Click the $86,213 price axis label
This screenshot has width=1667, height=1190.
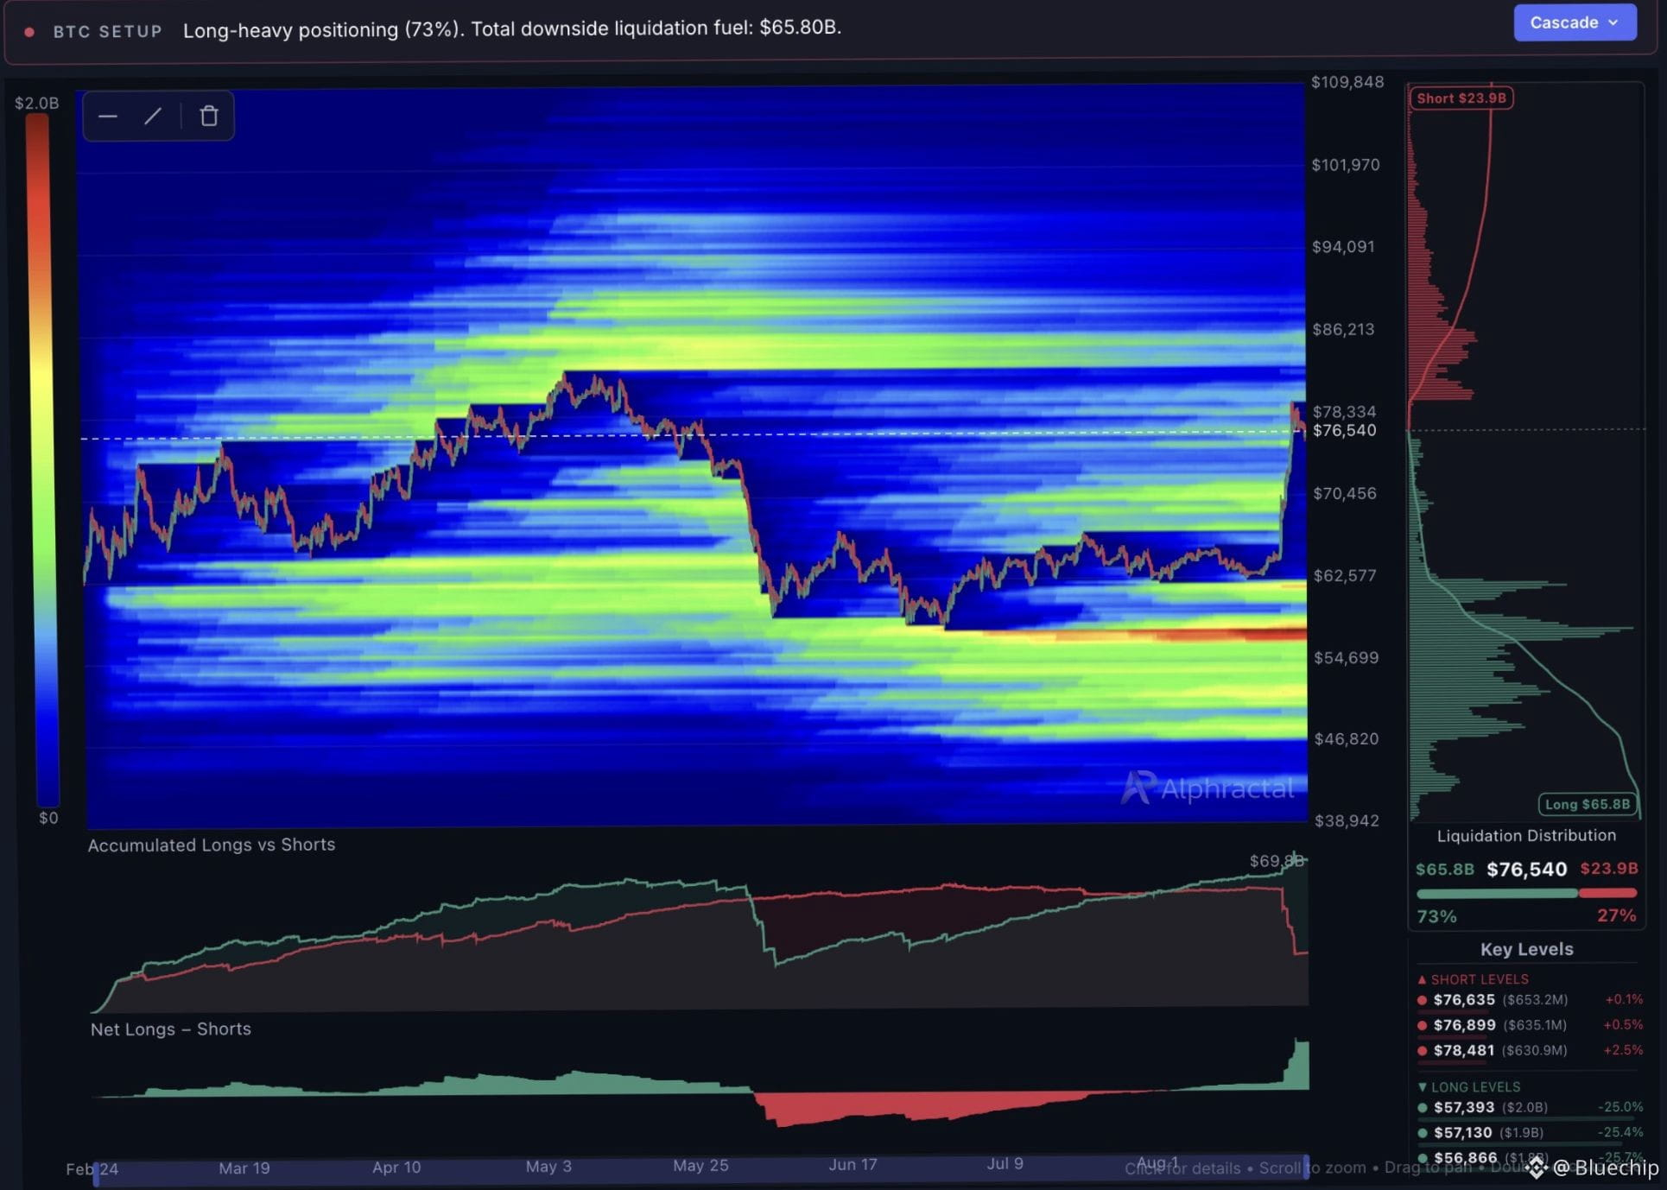(x=1343, y=329)
